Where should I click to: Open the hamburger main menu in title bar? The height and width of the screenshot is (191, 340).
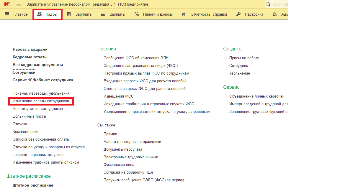19,4
